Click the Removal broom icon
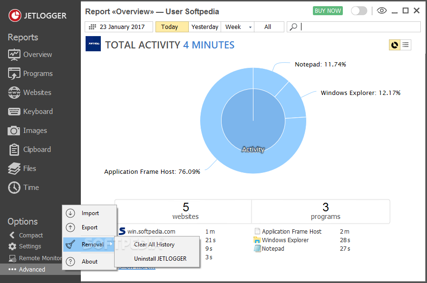Screen dimensions: 427x283 70,244
